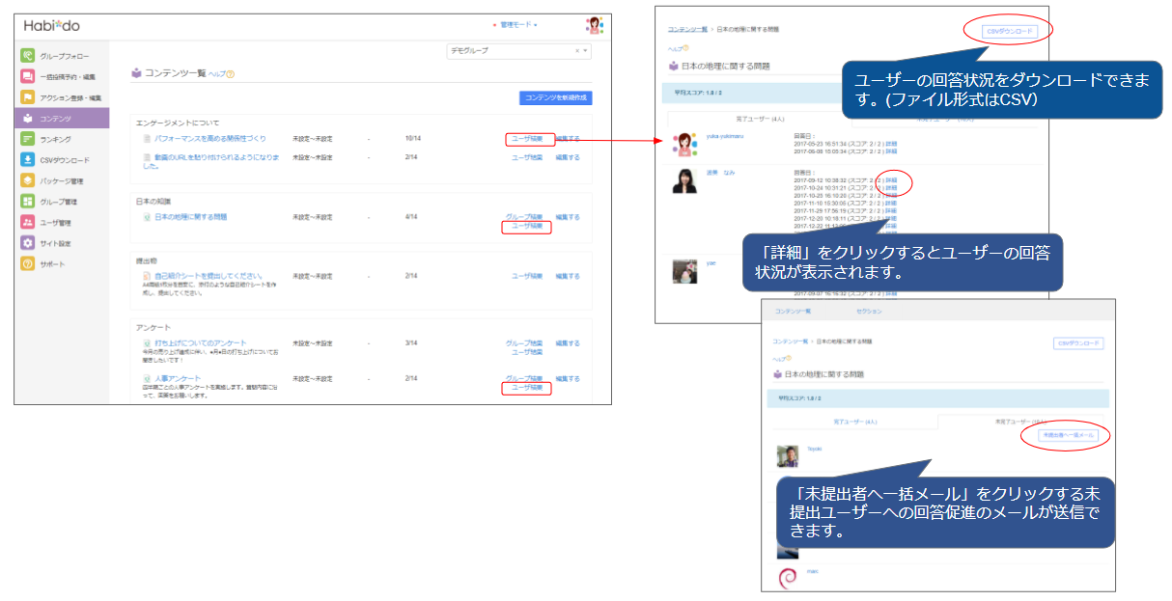Open パッケージ管理 in the sidebar
Viewport: 1172px width, 601px height.
pos(64,181)
